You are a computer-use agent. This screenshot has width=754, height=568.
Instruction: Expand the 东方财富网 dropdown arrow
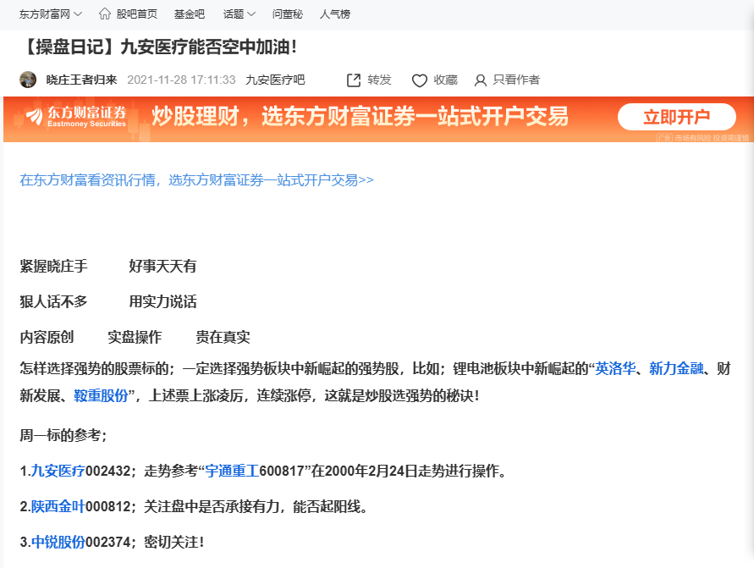pos(77,14)
